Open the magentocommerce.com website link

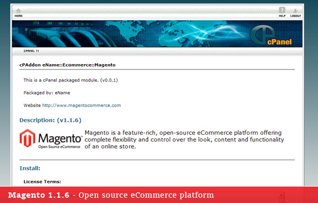81,105
